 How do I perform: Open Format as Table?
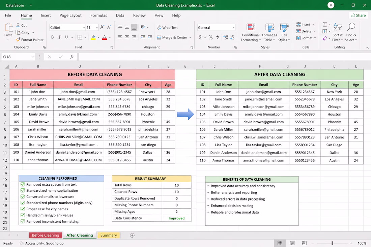click(269, 32)
